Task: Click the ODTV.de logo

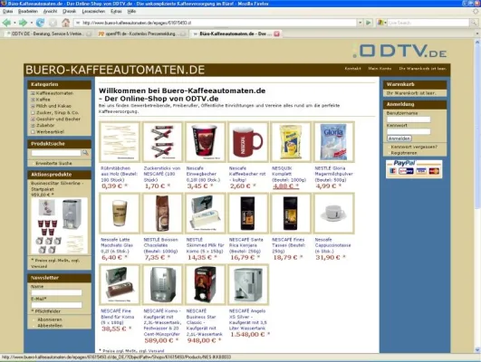Action: [399, 51]
